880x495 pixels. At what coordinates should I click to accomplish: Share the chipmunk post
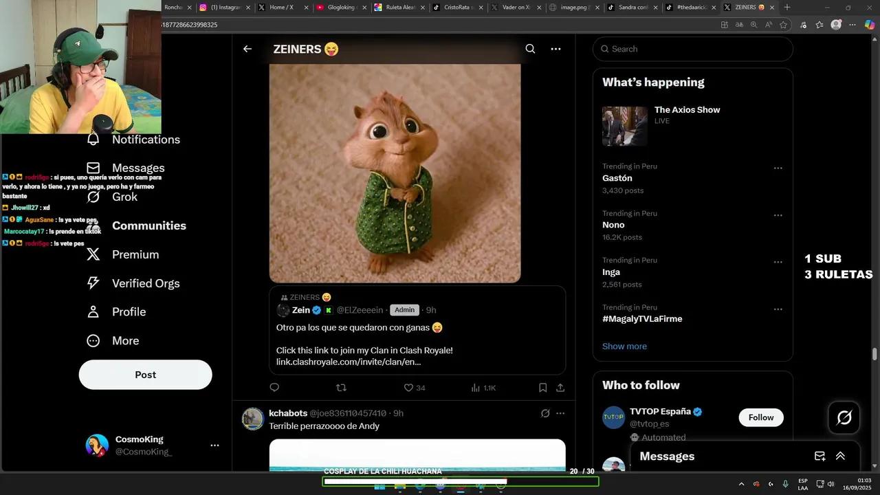pyautogui.click(x=560, y=388)
